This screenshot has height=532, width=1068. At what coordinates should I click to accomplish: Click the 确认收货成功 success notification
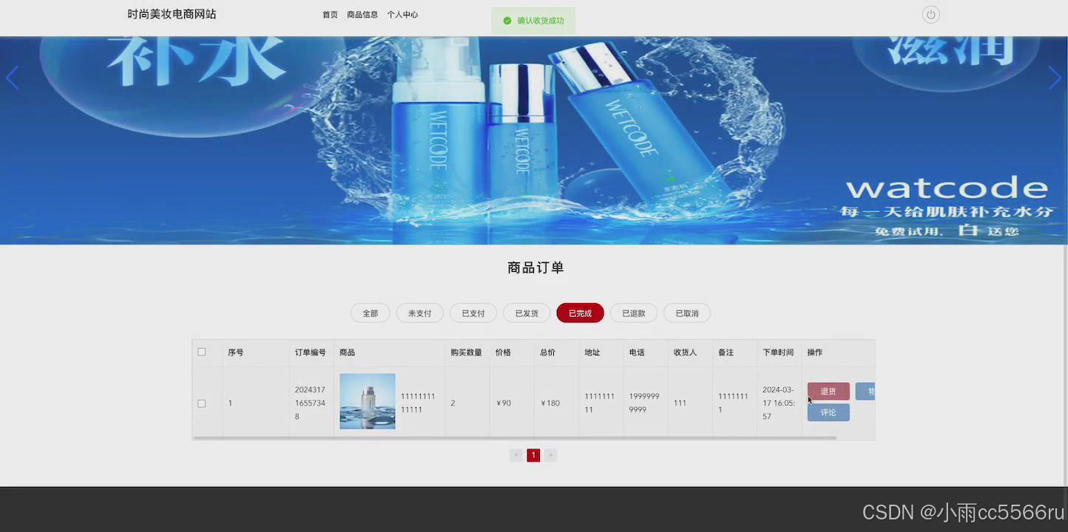click(533, 21)
